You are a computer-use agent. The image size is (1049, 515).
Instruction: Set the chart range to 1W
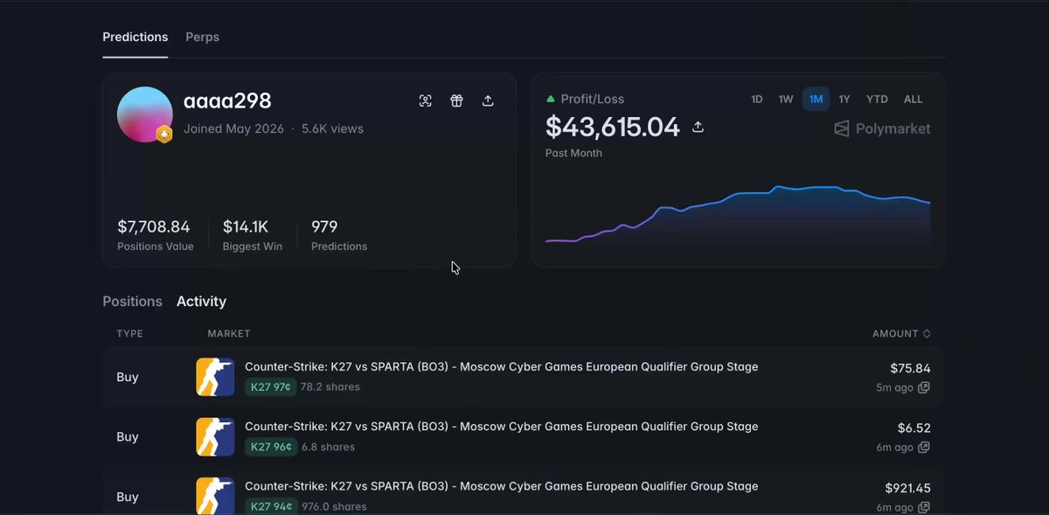(786, 100)
